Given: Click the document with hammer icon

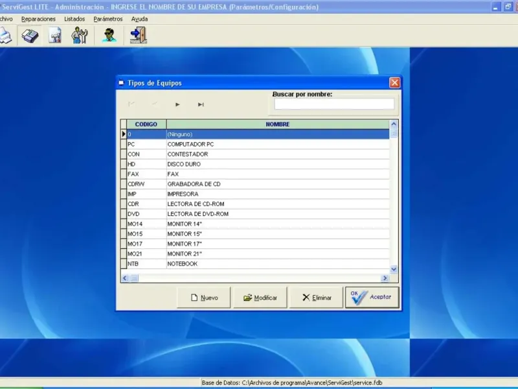Looking at the screenshot, I should click(55, 36).
